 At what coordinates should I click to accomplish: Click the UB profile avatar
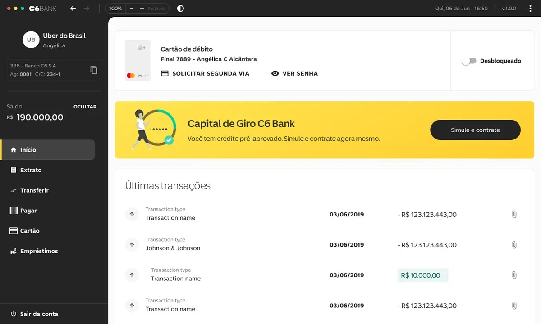tap(31, 40)
